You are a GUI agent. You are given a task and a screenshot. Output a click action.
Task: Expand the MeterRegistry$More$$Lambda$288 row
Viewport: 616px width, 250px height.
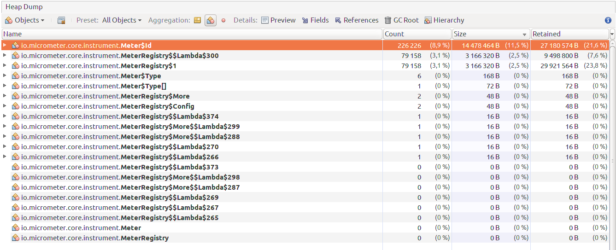5,137
